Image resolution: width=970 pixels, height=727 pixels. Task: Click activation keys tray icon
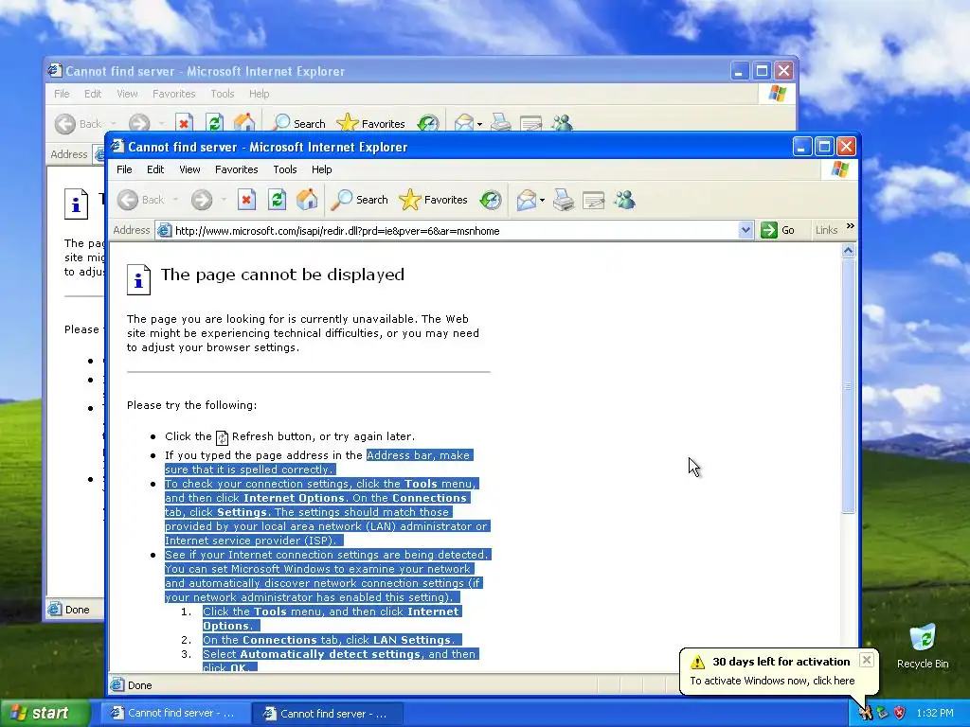pos(866,714)
